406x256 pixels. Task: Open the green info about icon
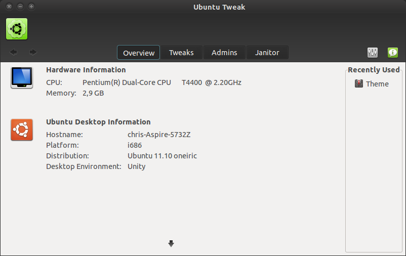(393, 53)
